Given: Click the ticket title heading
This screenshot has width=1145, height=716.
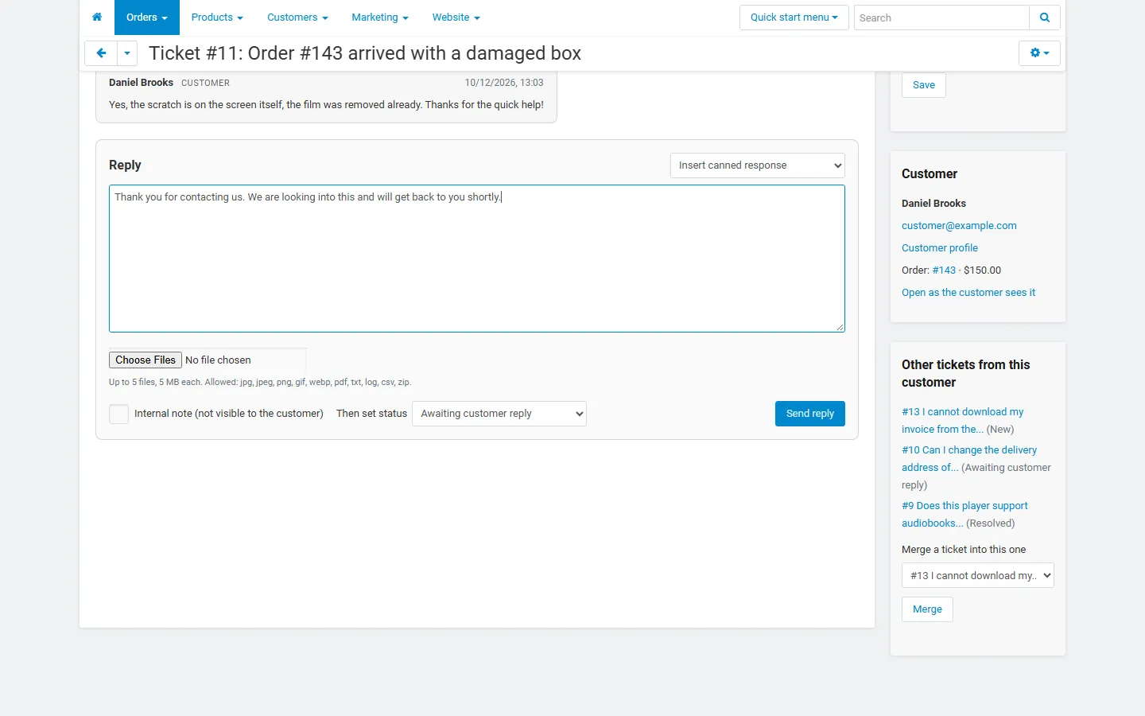Looking at the screenshot, I should coord(365,53).
